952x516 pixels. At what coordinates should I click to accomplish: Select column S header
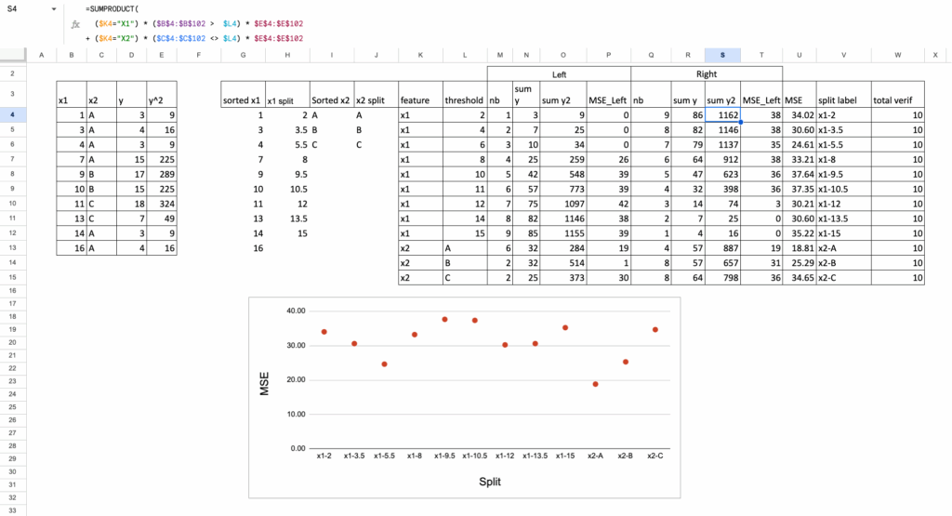coord(722,56)
